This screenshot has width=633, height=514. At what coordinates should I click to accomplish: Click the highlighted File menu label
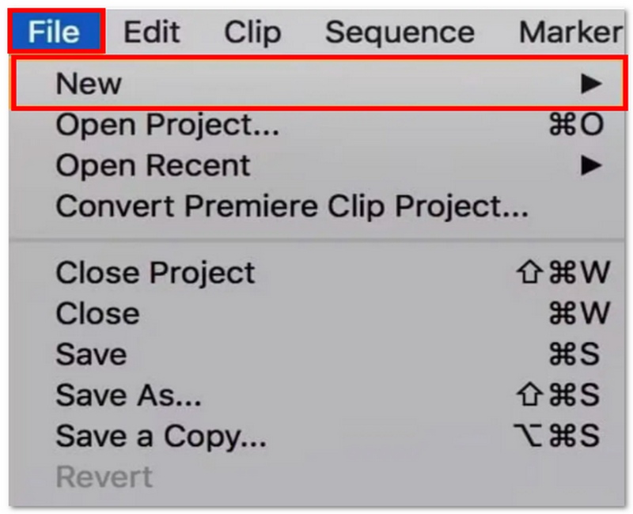tap(53, 32)
